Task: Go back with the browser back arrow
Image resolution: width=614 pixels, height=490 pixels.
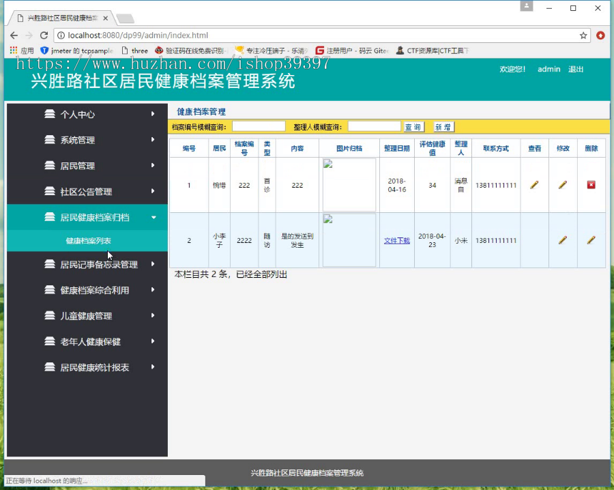Action: [14, 35]
